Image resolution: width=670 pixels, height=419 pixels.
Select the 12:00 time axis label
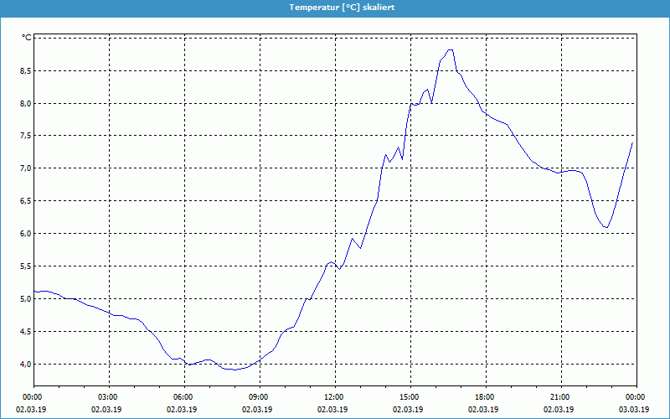(x=333, y=397)
